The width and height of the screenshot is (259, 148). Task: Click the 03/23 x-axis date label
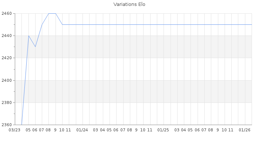click(x=14, y=130)
